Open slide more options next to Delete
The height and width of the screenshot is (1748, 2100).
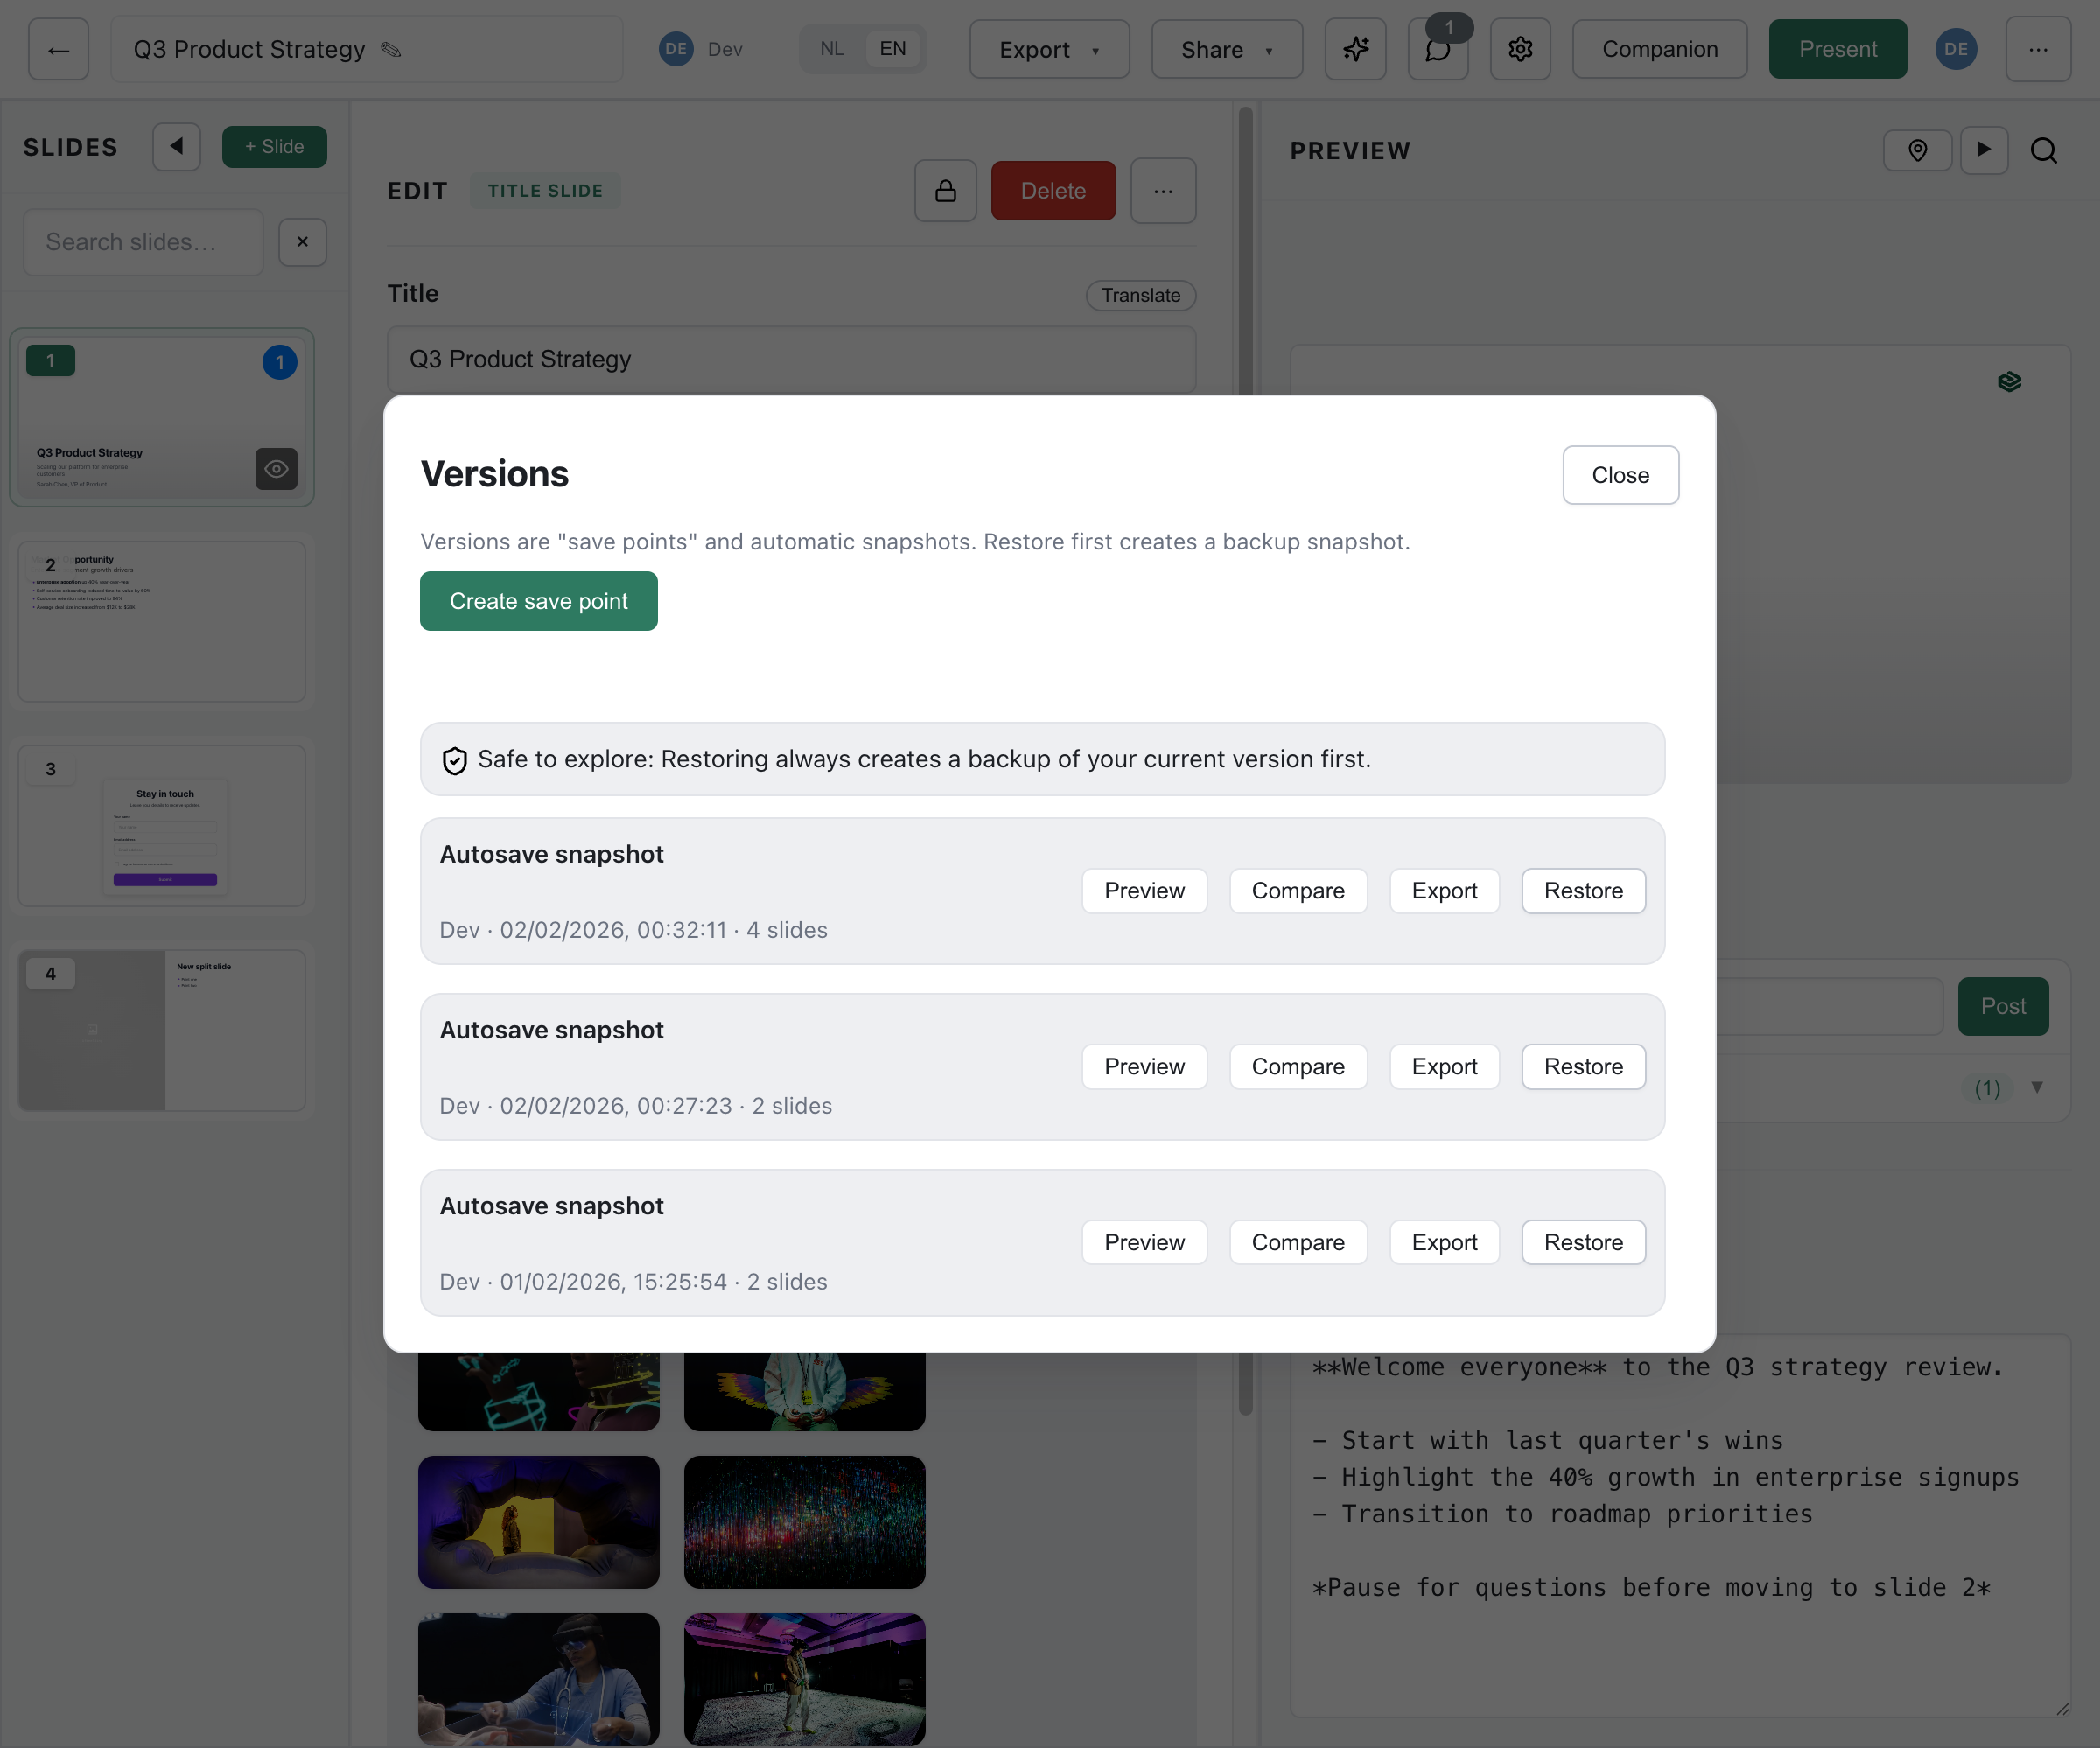tap(1163, 191)
